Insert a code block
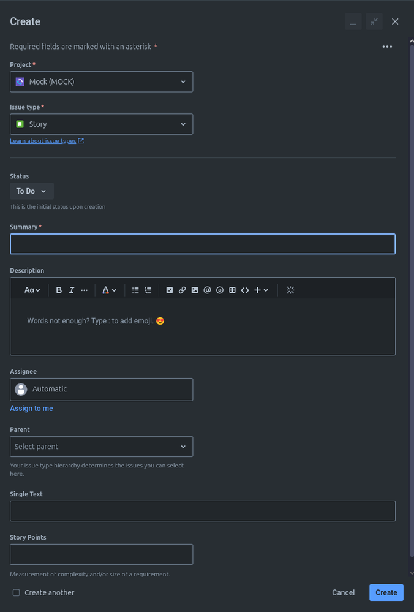 (245, 290)
